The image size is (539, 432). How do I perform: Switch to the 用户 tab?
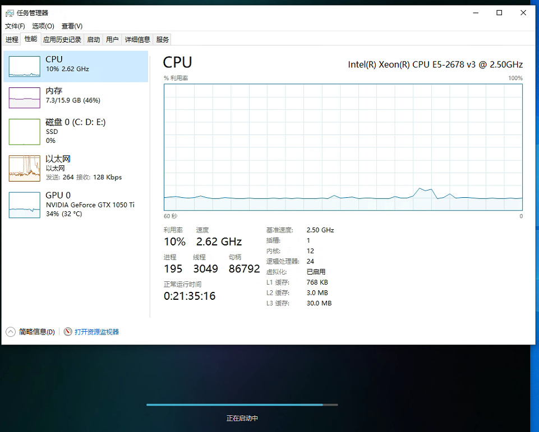[x=112, y=39]
